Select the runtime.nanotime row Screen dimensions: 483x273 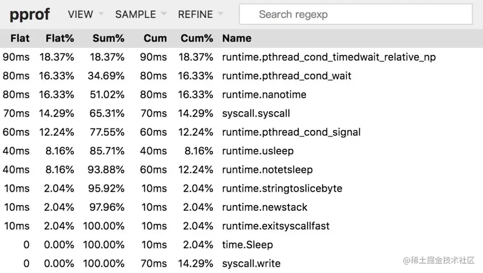tap(264, 95)
